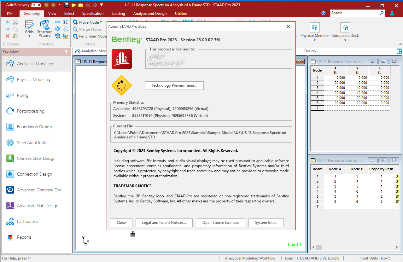Click the open-folder icon in quick access toolbar
The height and width of the screenshot is (262, 403).
[x=74, y=5]
